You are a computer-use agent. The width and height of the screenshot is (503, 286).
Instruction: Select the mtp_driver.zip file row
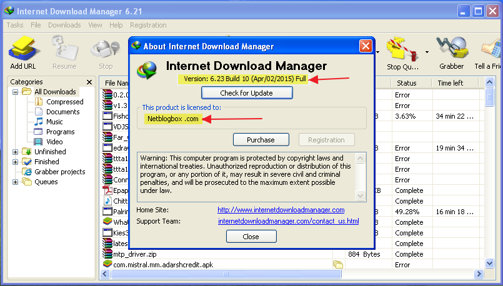point(291,254)
